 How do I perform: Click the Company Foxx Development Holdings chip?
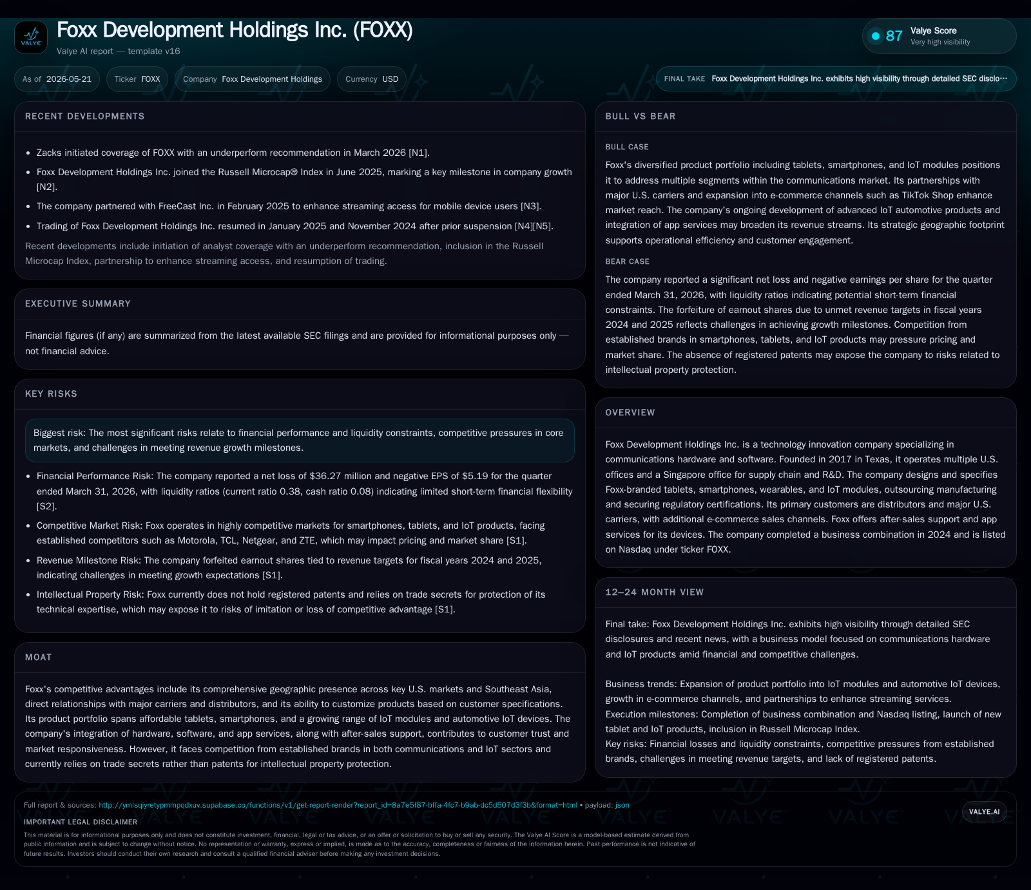[x=253, y=79]
